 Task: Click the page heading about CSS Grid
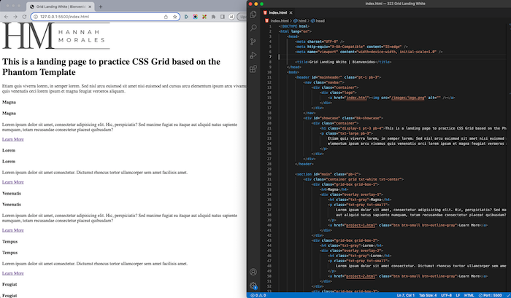pyautogui.click(x=111, y=67)
